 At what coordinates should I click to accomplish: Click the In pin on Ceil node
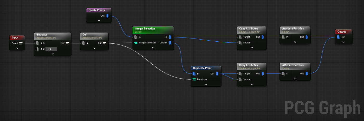pyautogui.click(x=83, y=43)
